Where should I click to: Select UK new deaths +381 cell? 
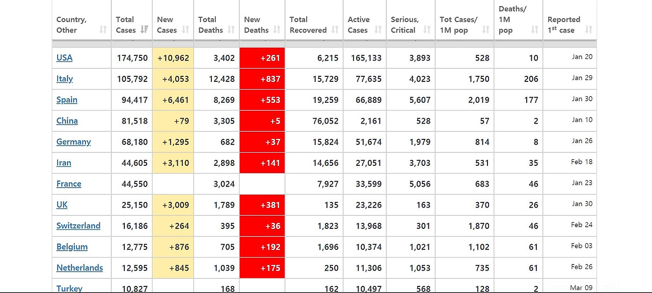tap(262, 205)
